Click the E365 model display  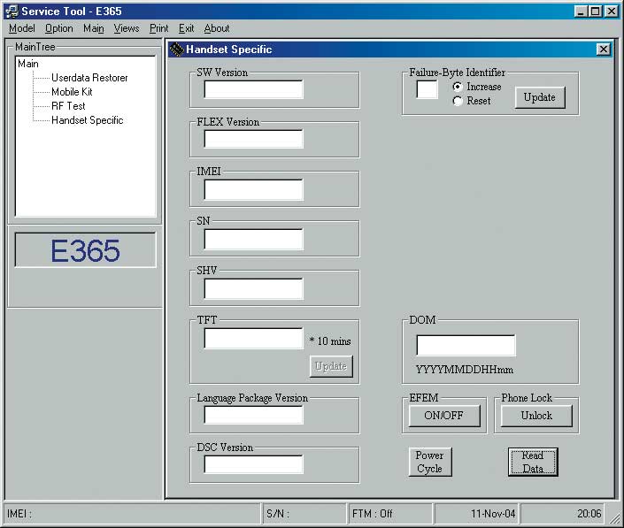[85, 250]
